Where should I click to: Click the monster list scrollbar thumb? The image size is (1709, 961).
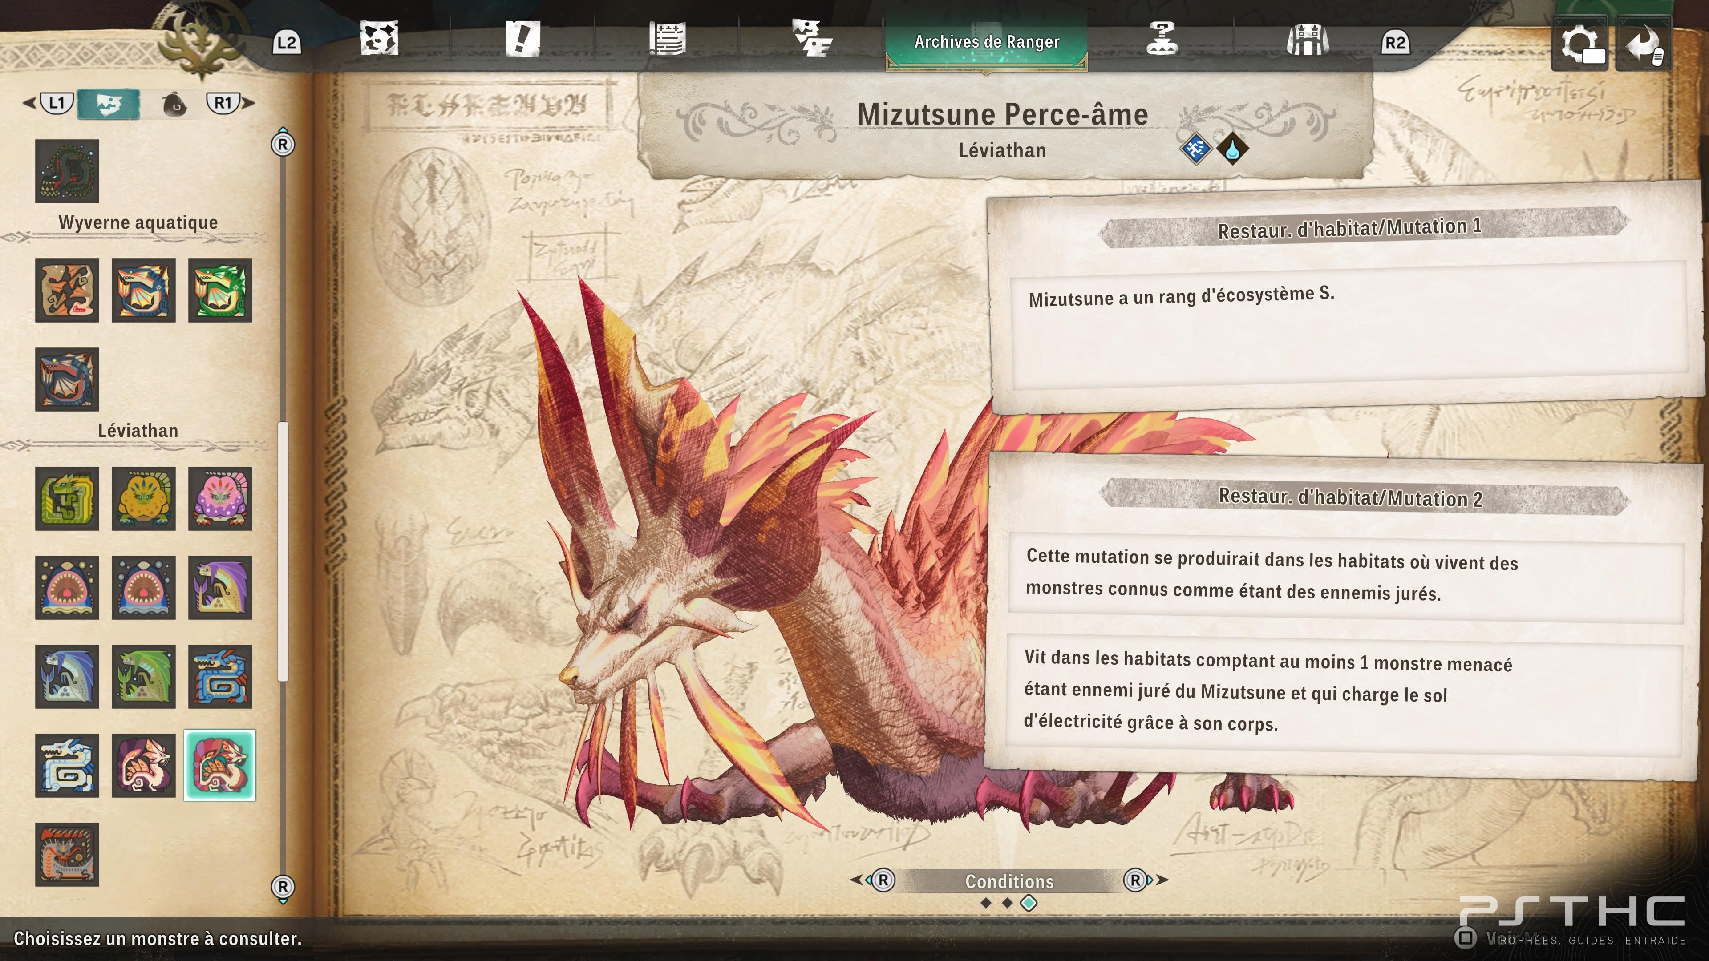point(283,552)
